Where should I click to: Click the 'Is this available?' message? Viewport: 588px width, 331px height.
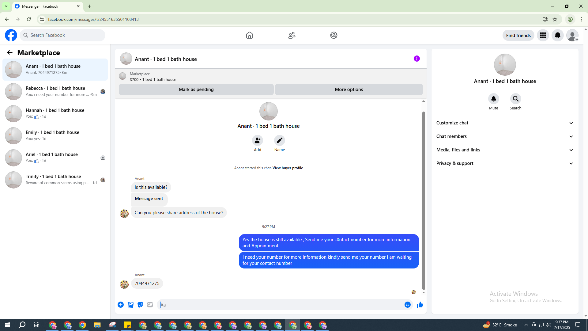point(151,187)
